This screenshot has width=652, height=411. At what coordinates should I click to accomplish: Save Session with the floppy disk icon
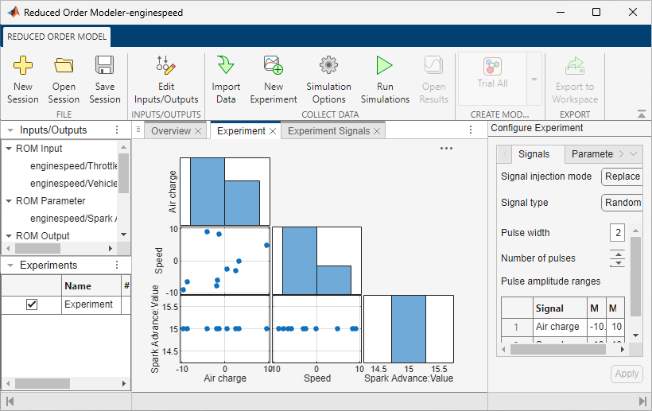pos(104,65)
